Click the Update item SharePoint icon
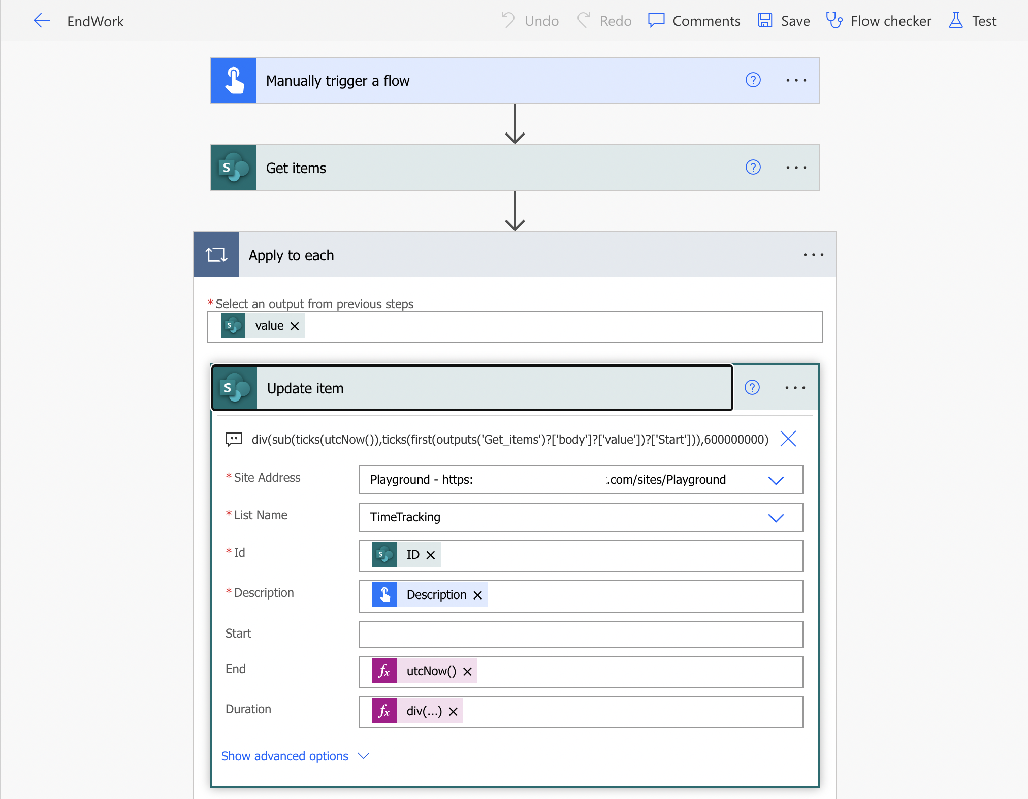 tap(236, 388)
